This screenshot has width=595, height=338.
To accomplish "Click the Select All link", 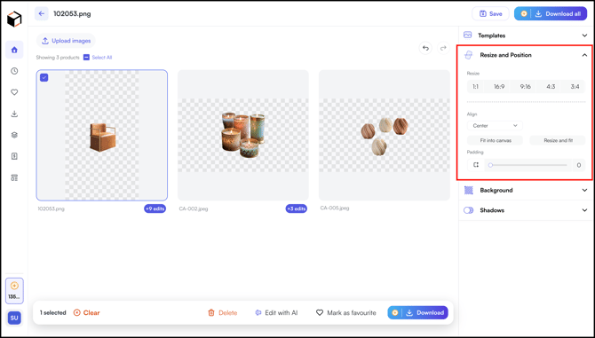I will click(x=102, y=57).
